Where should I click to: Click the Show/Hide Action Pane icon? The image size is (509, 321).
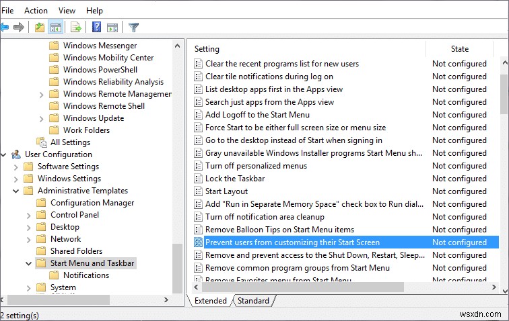(x=112, y=28)
